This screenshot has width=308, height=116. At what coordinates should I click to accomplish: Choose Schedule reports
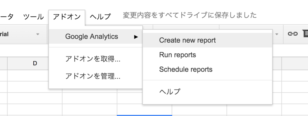click(x=208, y=70)
